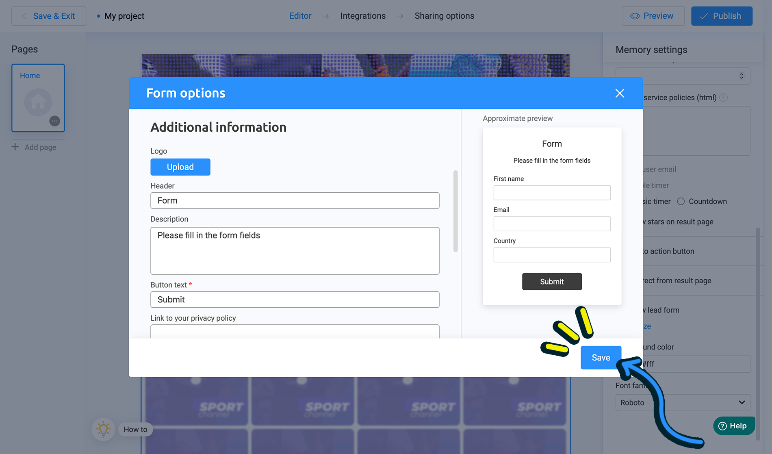Screen dimensions: 772x454
Task: Click the Save button in Form options
Action: tap(601, 358)
